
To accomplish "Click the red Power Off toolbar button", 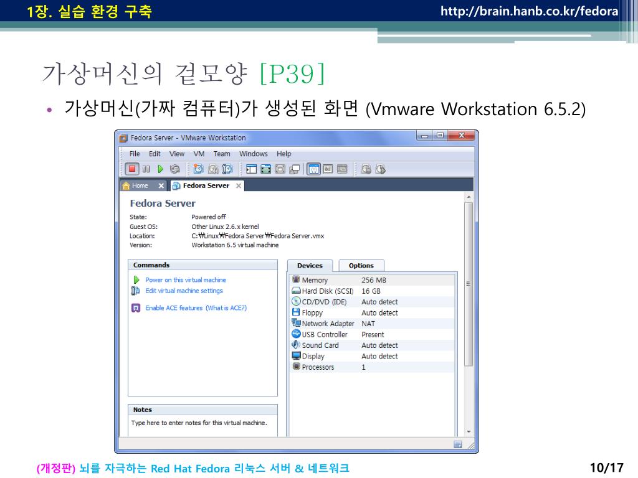I will [x=132, y=169].
